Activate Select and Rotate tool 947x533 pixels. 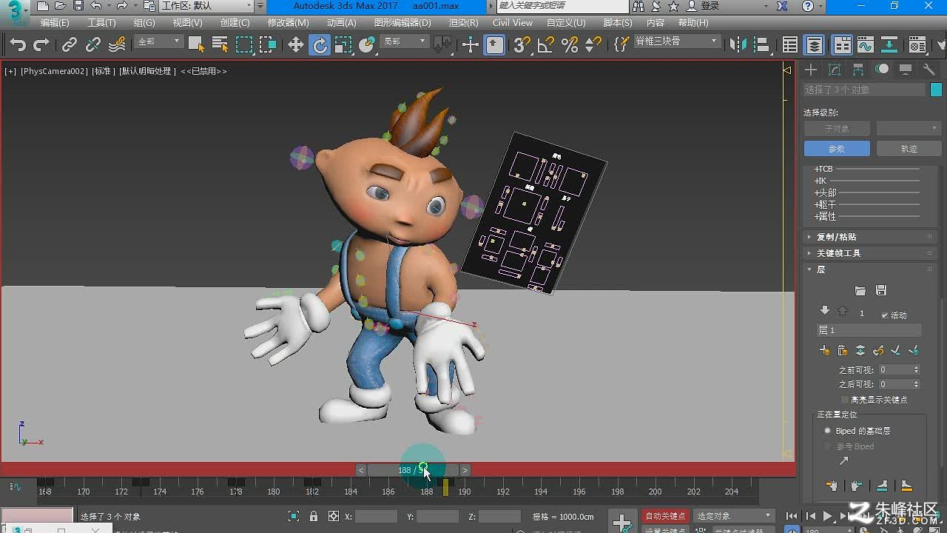320,45
